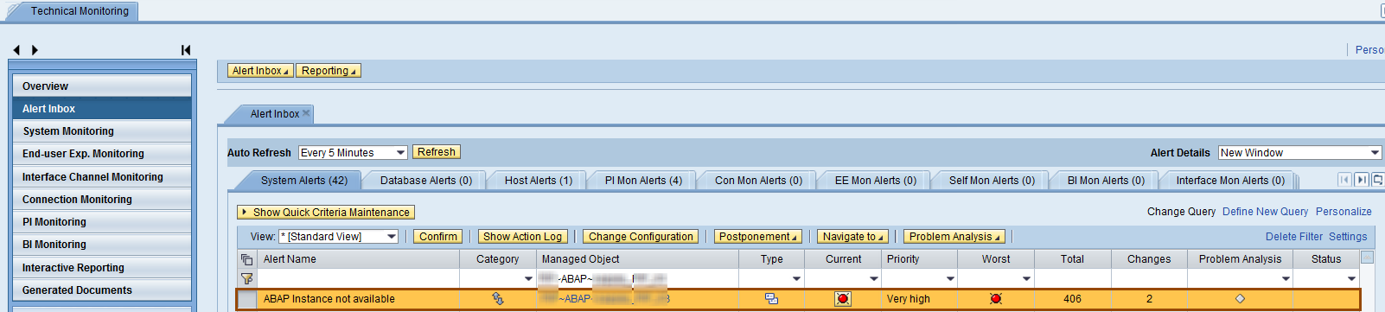Open Overview in the navigation panel
The width and height of the screenshot is (1385, 312).
pos(102,86)
